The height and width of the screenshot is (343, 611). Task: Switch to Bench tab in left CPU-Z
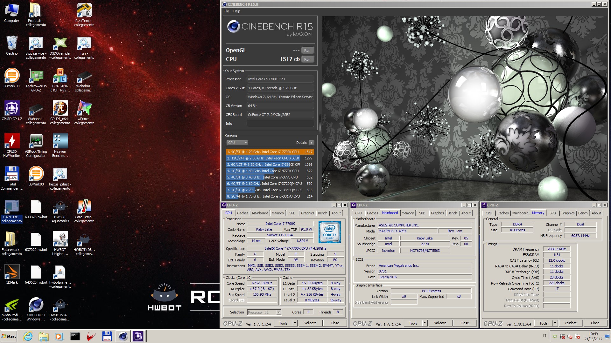click(x=322, y=213)
